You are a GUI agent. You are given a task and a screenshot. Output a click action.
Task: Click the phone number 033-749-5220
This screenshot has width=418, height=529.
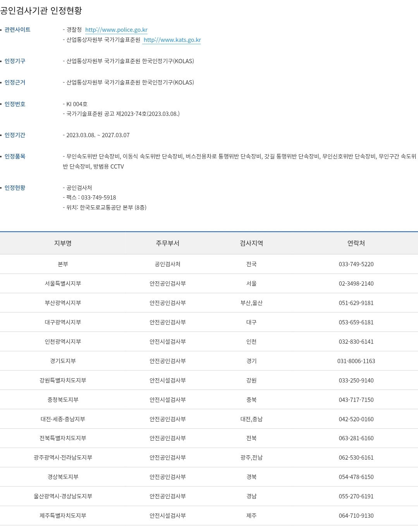tap(355, 264)
